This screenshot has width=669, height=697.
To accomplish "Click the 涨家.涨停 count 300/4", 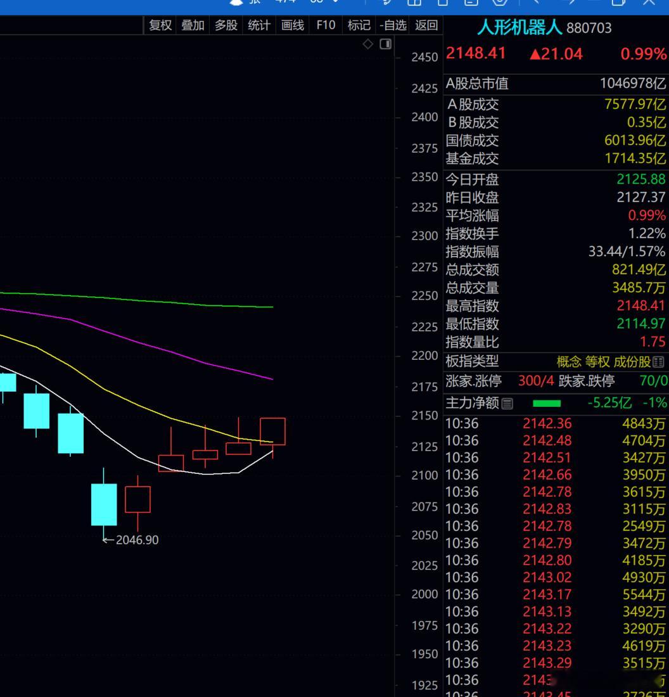I will click(536, 381).
